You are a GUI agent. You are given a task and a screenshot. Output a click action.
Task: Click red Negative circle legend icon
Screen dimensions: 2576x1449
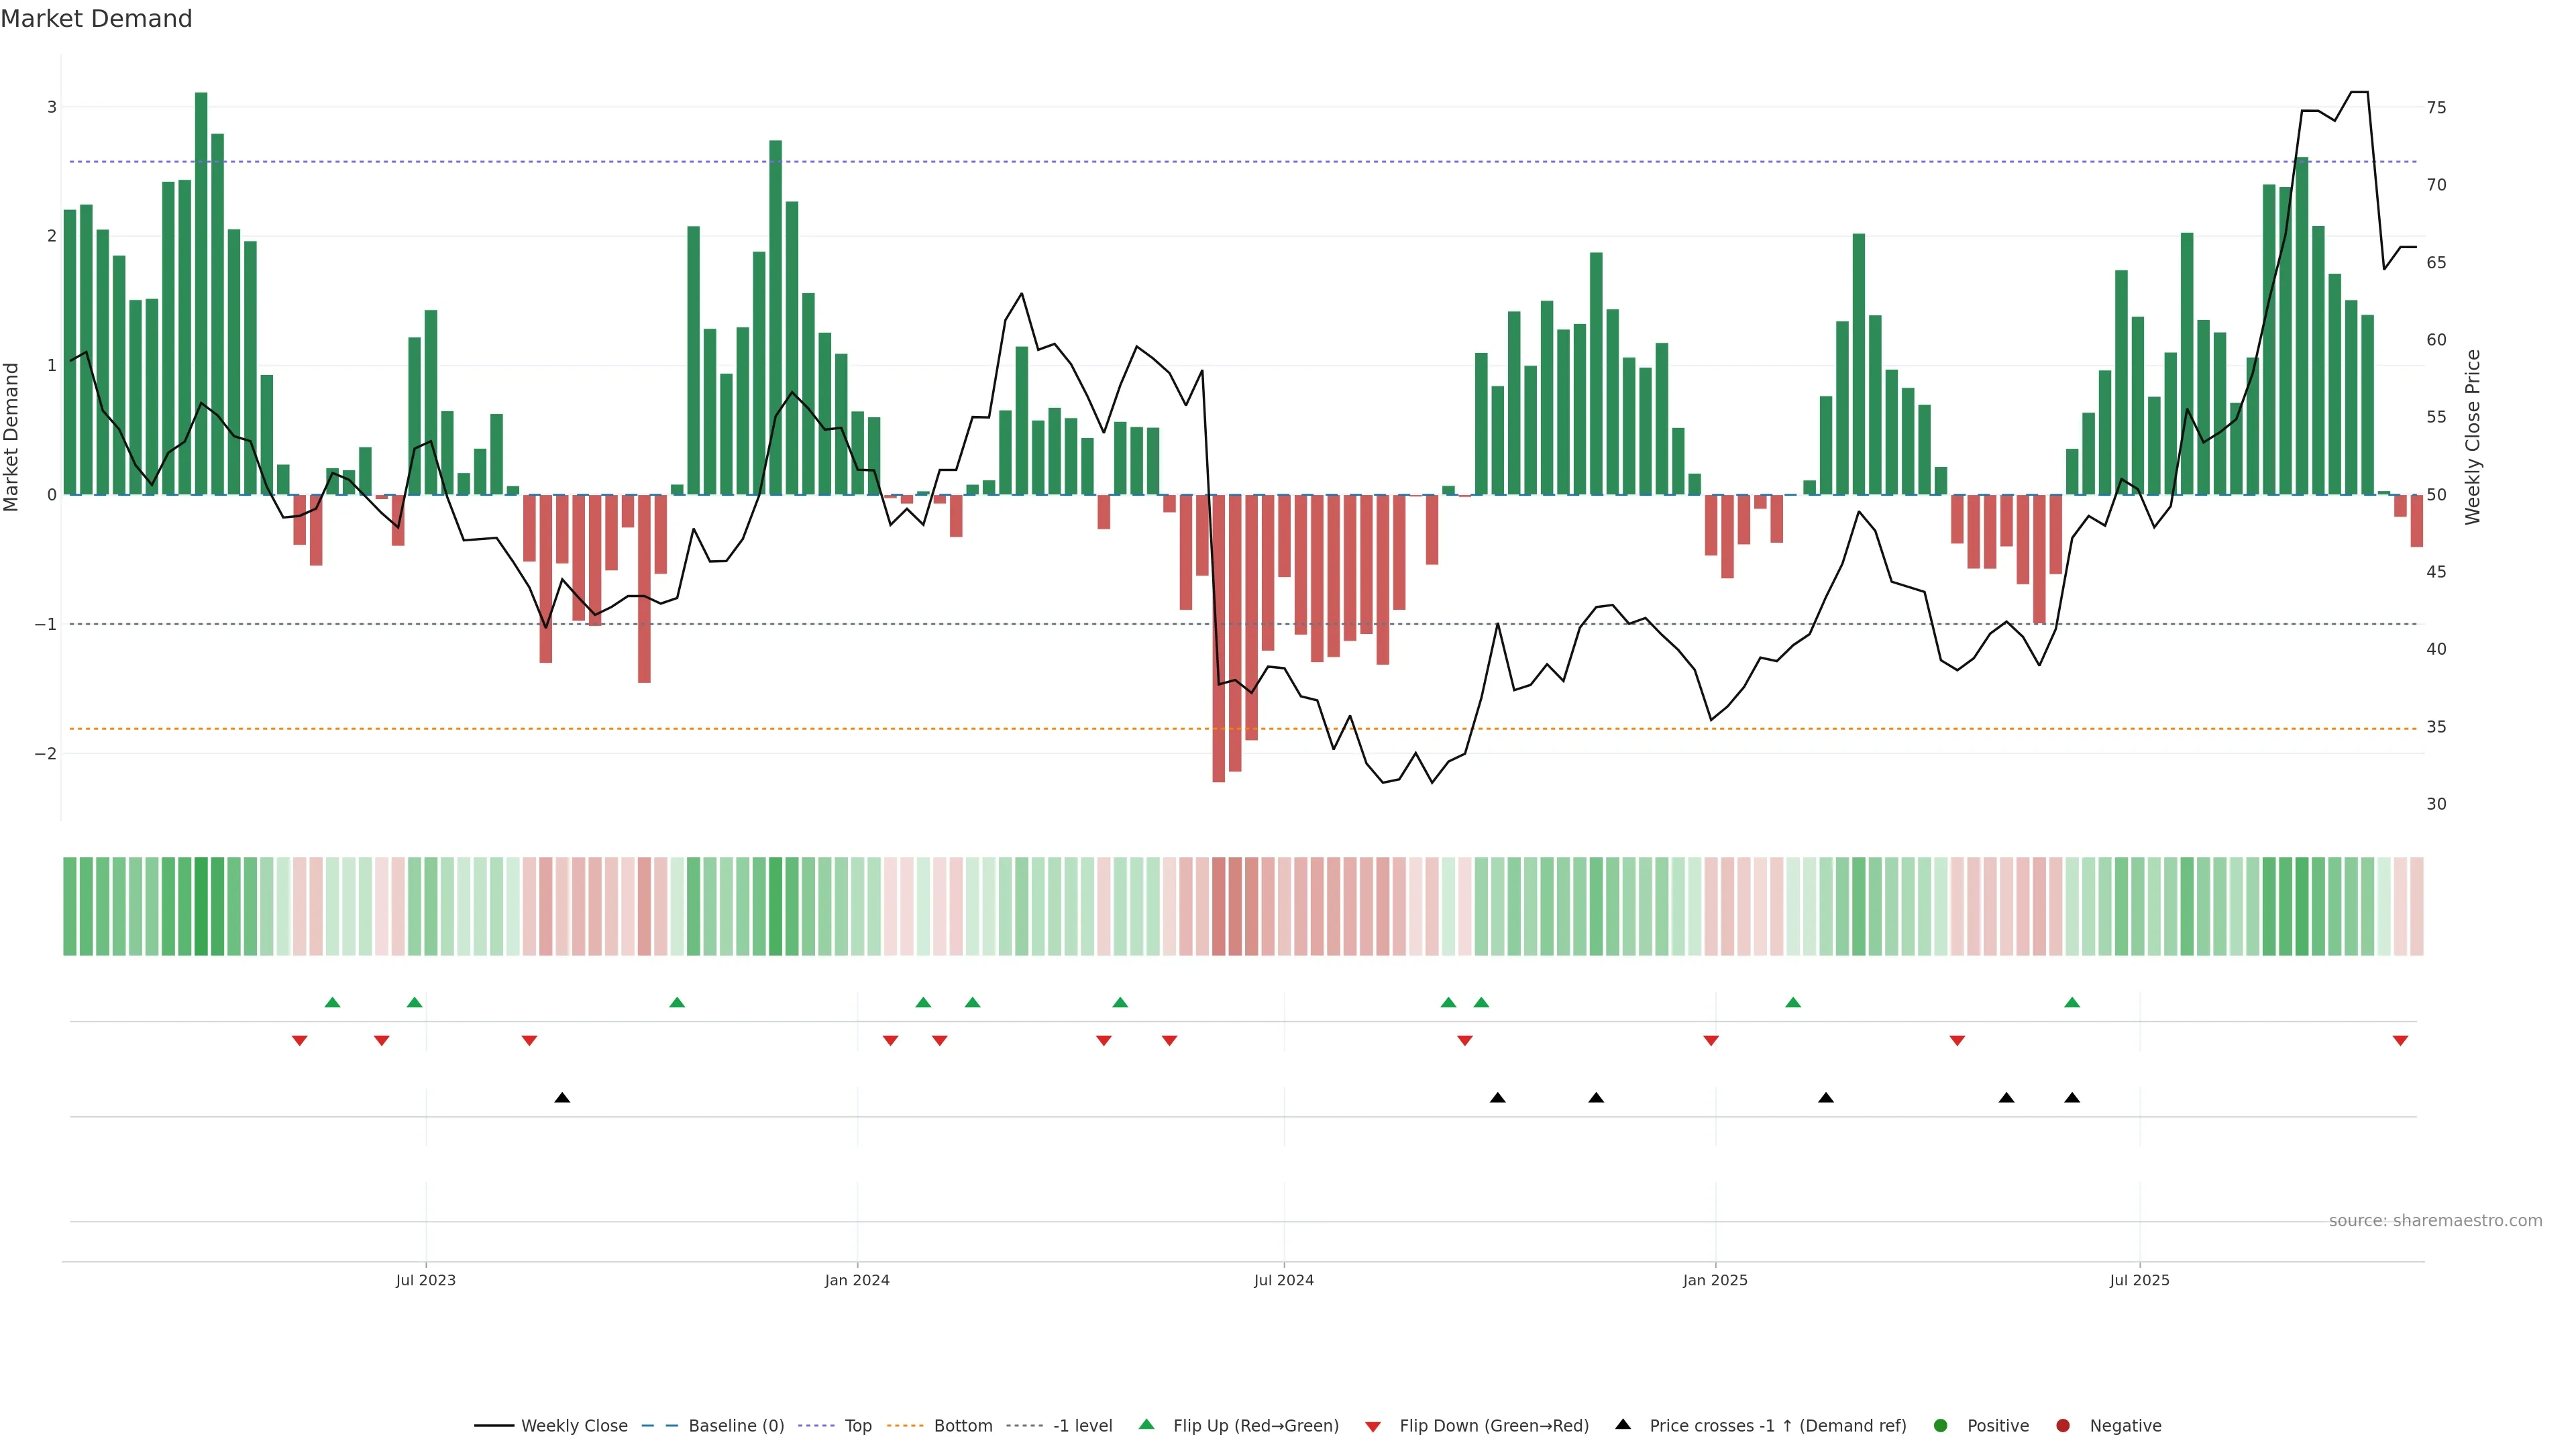point(2062,1425)
